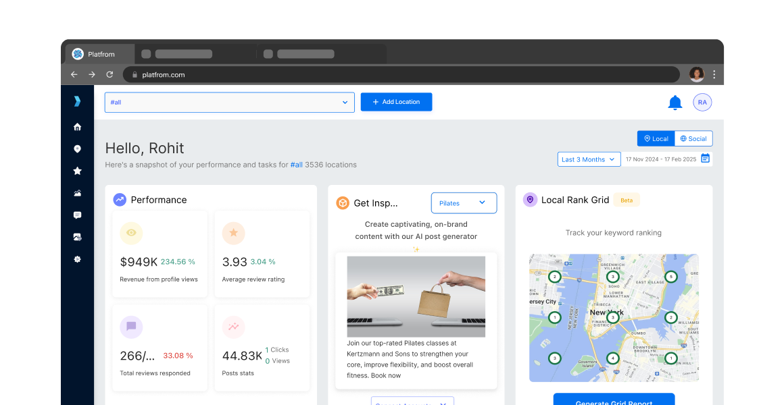Screen dimensions: 784x405
Task: Click the Performance trending arrow icon
Action: coord(120,200)
